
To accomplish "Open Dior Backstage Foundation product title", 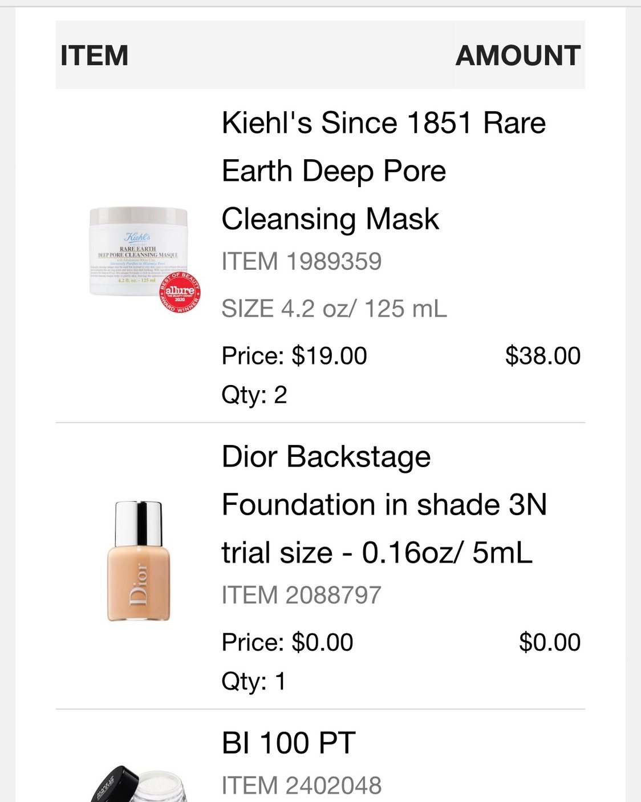I will [x=384, y=504].
